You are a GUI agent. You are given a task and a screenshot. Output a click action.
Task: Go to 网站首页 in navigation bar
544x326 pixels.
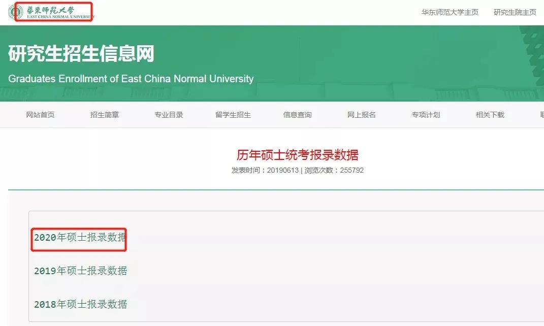[40, 115]
